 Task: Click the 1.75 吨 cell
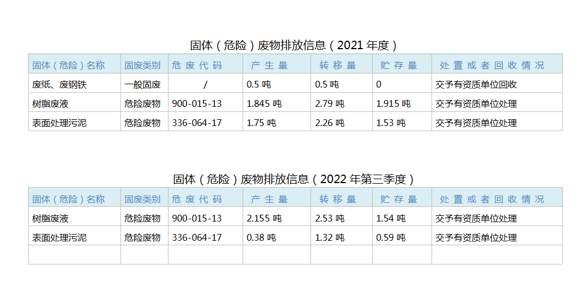tap(261, 123)
